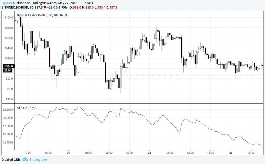Screen dimensions: 265x164
Task: Click the 960.0 price axis label
Action: 9,89
